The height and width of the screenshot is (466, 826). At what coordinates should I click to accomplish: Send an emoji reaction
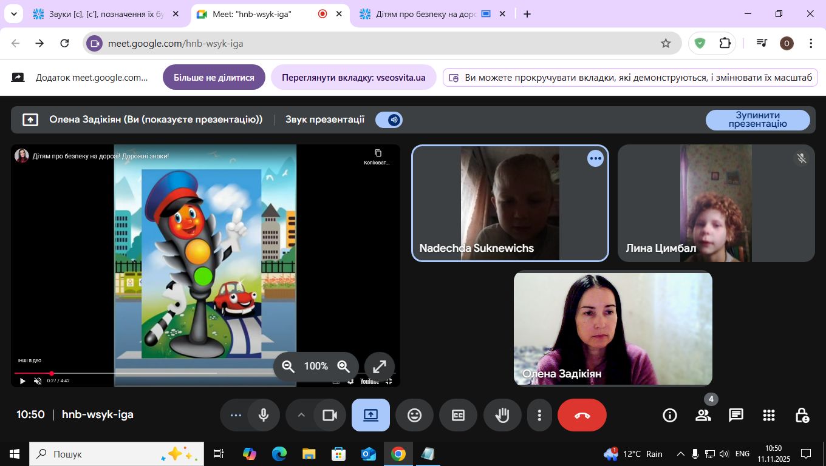pyautogui.click(x=414, y=415)
